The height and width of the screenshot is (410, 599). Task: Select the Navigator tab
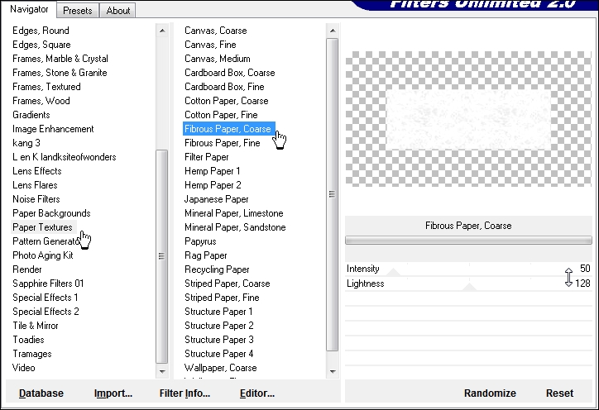29,9
